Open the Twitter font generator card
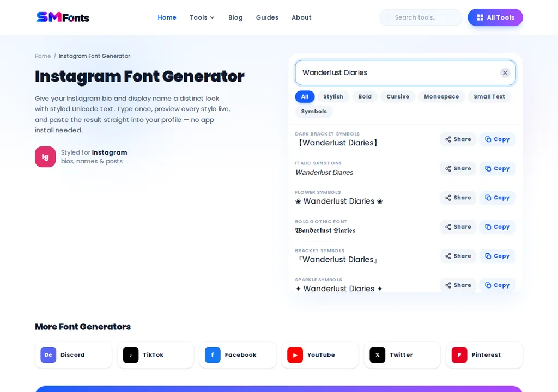 coord(402,355)
